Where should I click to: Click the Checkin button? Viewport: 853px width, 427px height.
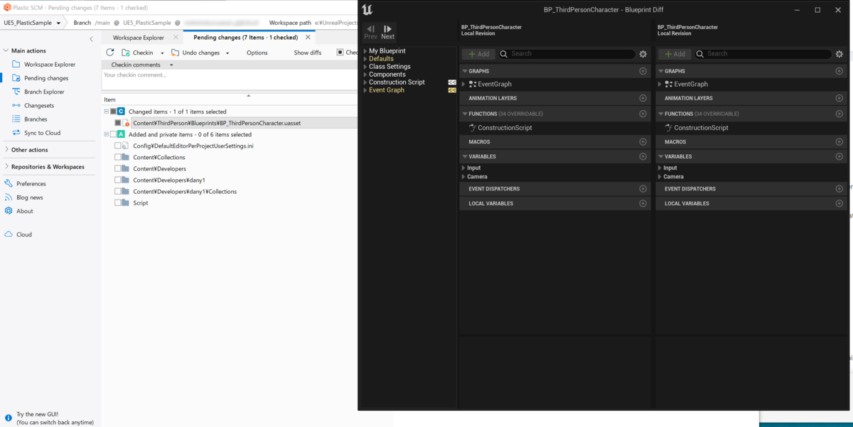137,53
